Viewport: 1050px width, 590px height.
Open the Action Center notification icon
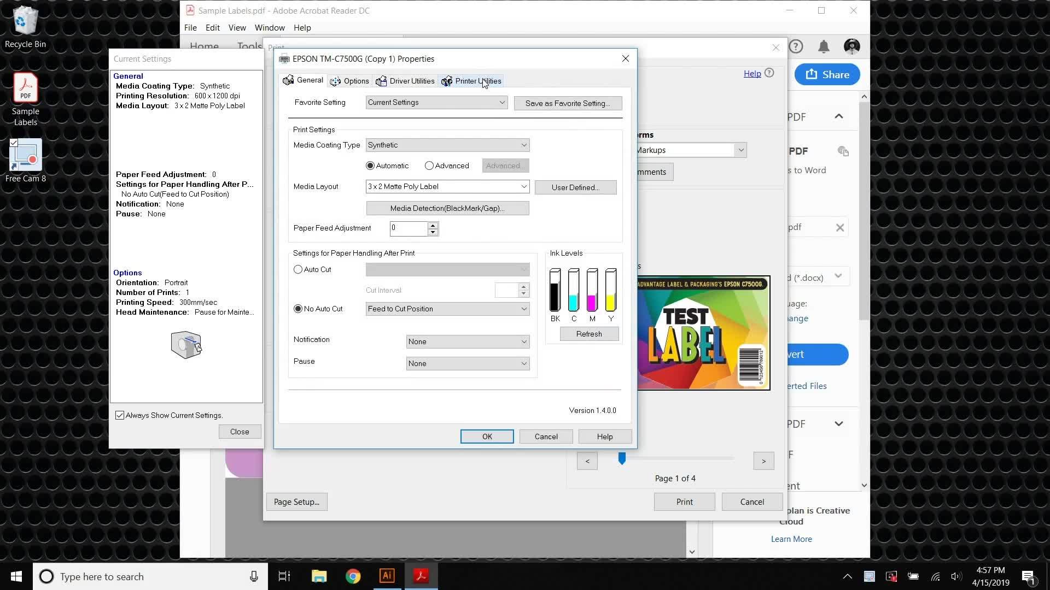click(1028, 576)
